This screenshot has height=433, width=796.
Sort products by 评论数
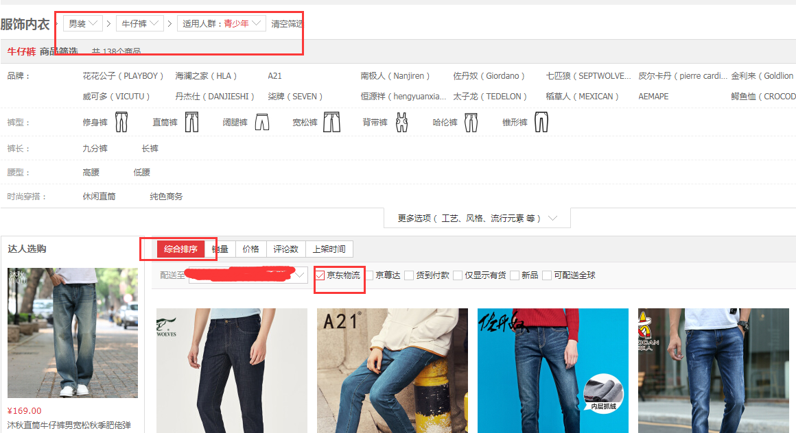point(286,249)
